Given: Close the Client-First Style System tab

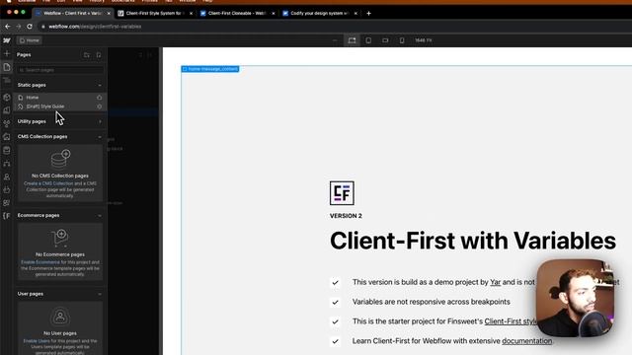Looking at the screenshot, I should [191, 13].
